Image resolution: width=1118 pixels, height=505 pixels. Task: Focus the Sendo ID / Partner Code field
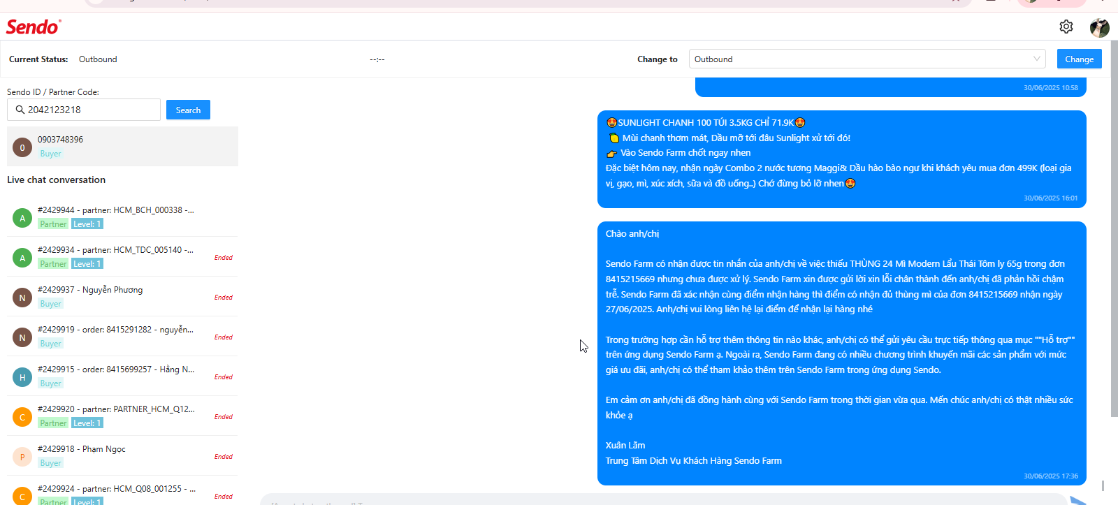coord(84,110)
